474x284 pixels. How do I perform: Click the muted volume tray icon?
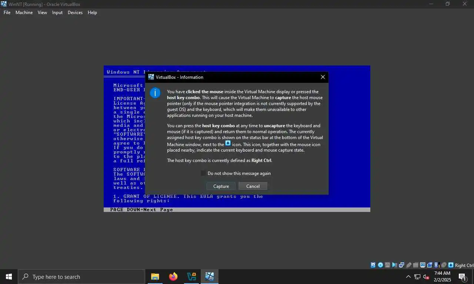click(x=426, y=277)
